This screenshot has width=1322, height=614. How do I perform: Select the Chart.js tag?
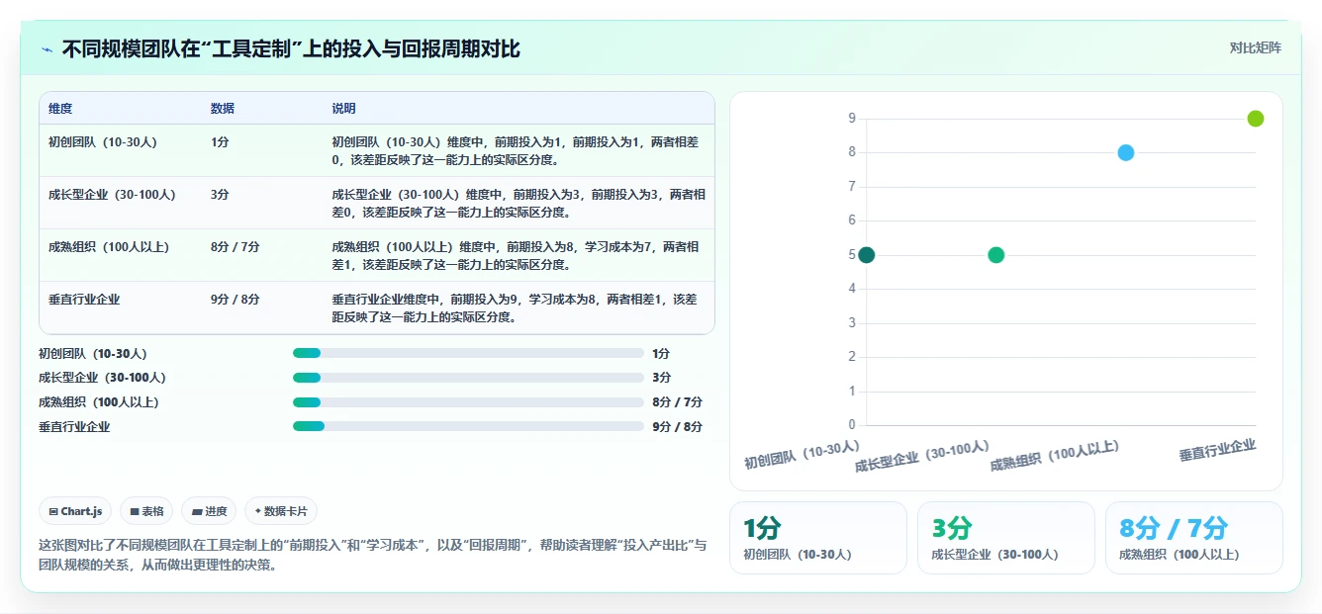[76, 511]
